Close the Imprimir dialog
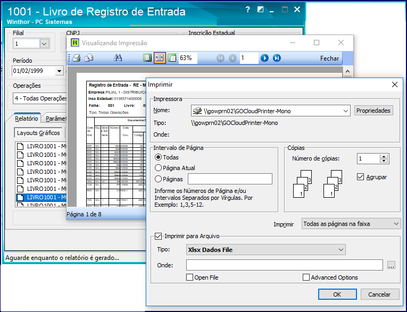This screenshot has width=407, height=312. (x=395, y=85)
